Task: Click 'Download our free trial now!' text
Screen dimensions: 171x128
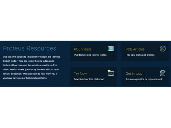Action: click(x=89, y=79)
